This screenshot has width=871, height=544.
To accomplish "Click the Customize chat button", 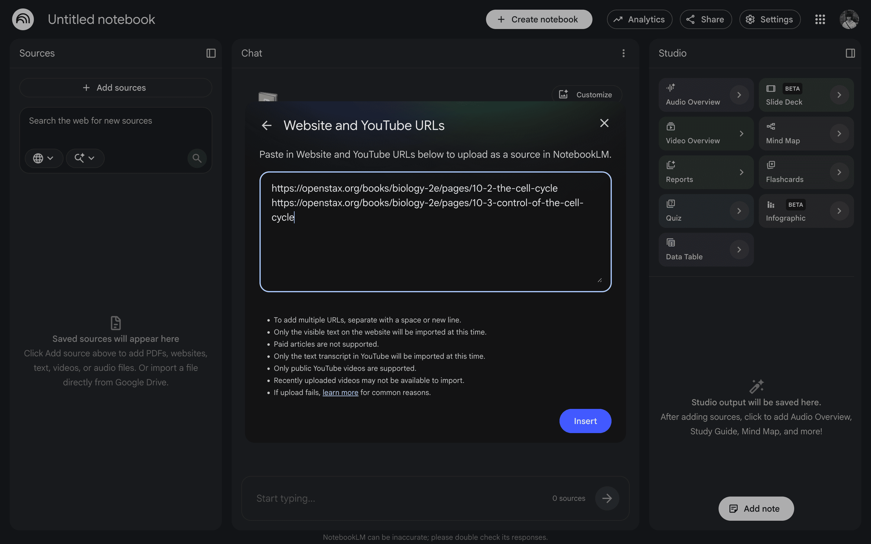I will [587, 95].
